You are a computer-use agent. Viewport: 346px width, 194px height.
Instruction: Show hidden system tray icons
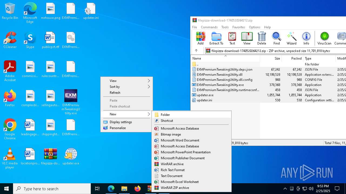tap(285, 189)
